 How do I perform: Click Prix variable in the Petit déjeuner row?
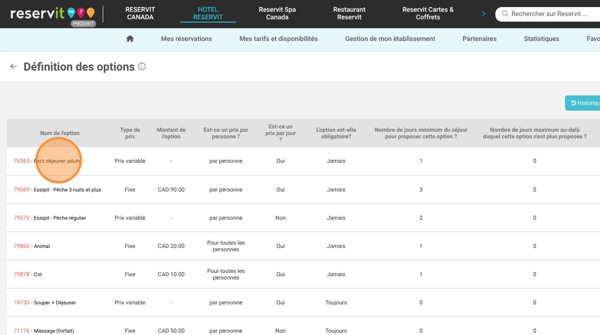pos(130,161)
